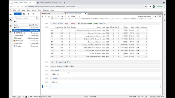Screen dimensions: 175x98
Task: Open the Tabs menu
Action: [39, 10]
